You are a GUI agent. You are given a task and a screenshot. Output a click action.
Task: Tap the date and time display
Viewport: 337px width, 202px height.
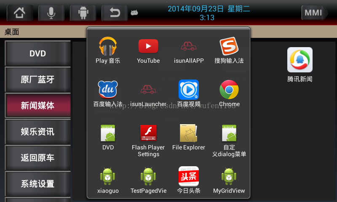209,13
